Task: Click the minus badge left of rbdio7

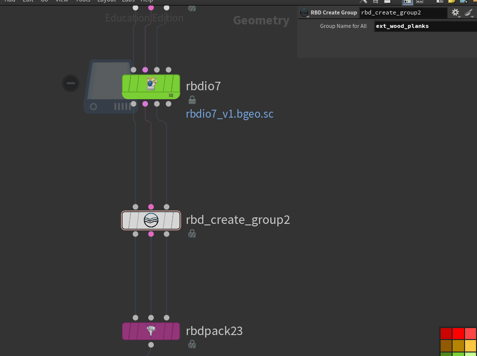Action: point(71,83)
